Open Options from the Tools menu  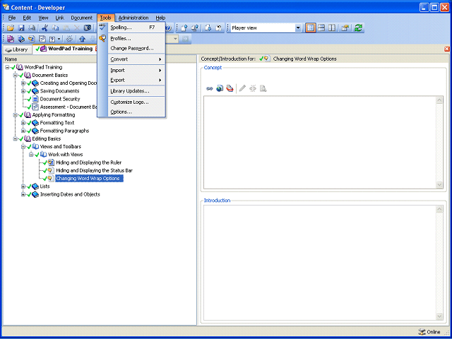(136, 112)
